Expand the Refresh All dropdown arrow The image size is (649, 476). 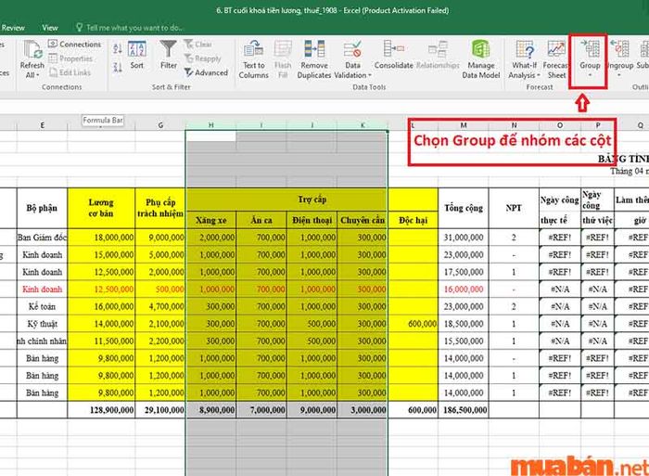click(x=38, y=75)
